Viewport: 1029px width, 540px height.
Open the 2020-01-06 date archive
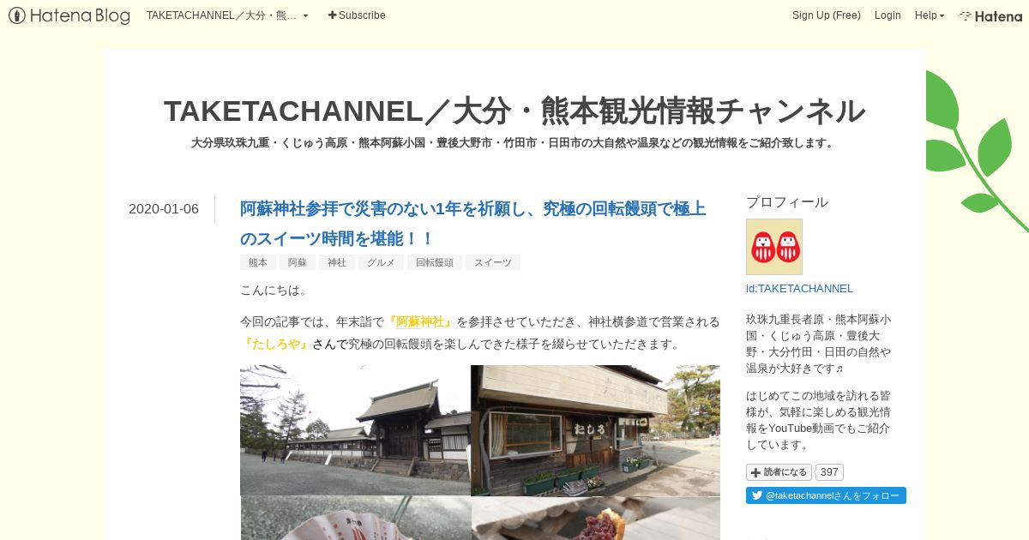click(x=164, y=209)
